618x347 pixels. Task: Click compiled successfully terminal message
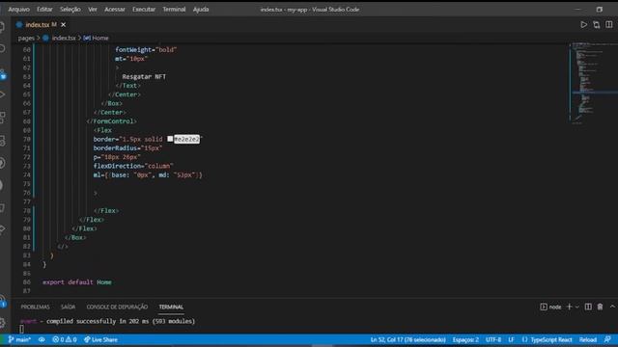coord(121,321)
